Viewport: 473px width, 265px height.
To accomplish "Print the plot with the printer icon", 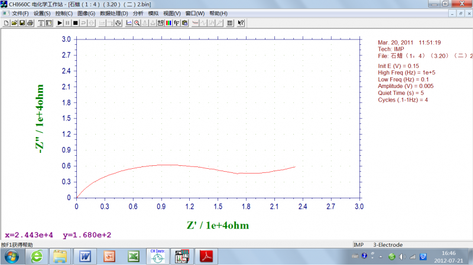I will (x=30, y=23).
